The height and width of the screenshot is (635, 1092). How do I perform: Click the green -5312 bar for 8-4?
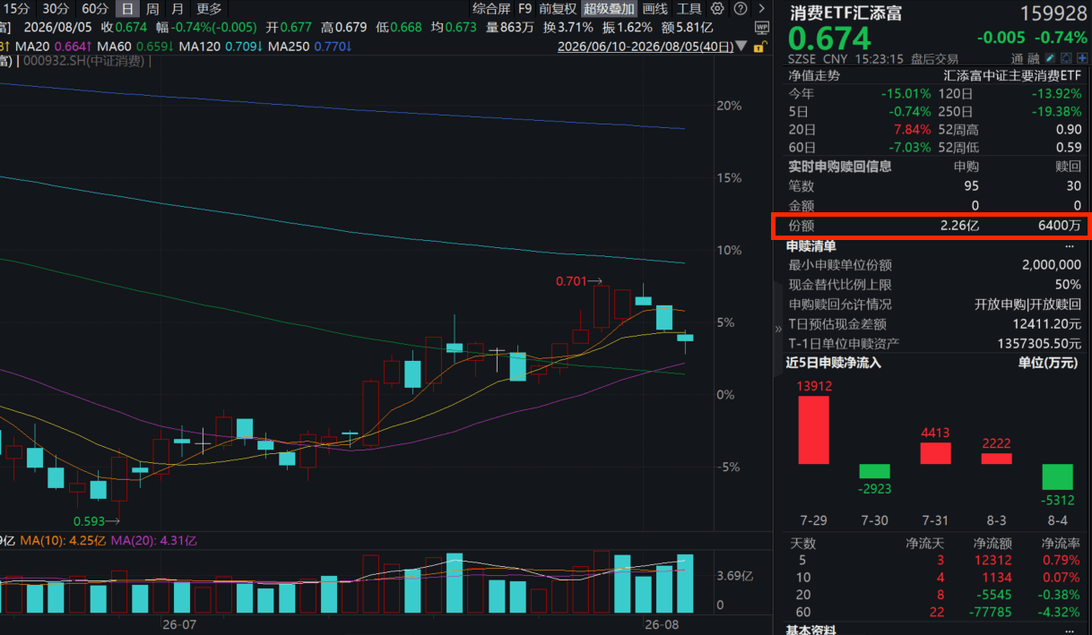click(x=1057, y=476)
